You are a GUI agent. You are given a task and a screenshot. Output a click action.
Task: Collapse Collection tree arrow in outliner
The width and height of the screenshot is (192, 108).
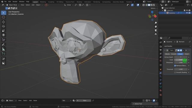point(163,10)
